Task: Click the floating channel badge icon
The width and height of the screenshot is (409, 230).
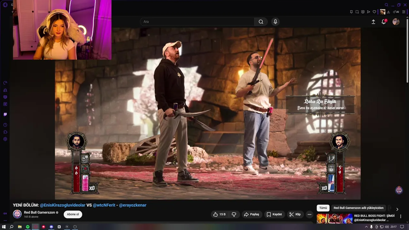Action: tap(399, 190)
